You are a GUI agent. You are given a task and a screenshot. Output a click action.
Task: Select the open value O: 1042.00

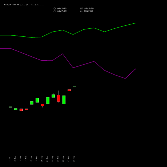[x=60, y=11]
